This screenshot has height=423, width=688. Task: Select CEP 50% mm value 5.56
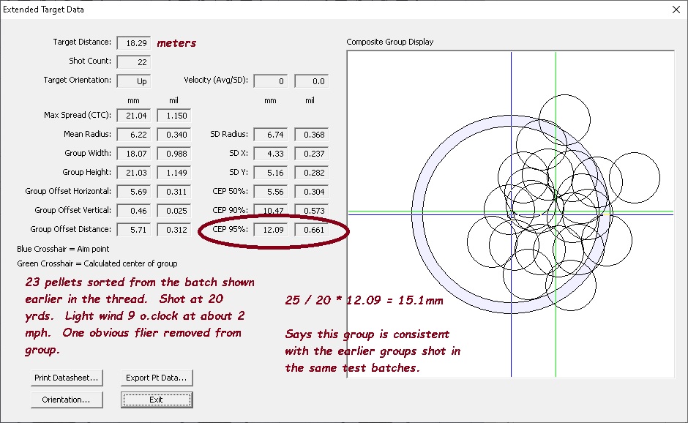pyautogui.click(x=271, y=192)
